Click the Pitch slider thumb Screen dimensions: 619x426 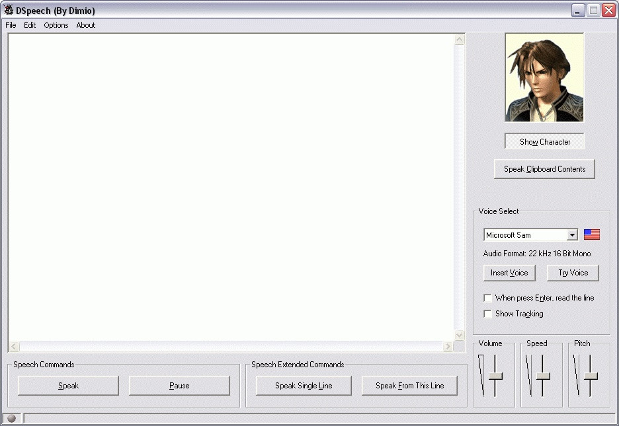pos(591,376)
